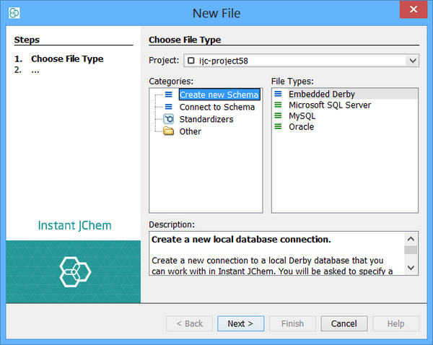Choose Oracle from File Types list
433x345 pixels.
(301, 126)
